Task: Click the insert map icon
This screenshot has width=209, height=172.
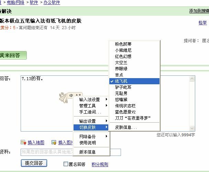Action: (x=24, y=143)
